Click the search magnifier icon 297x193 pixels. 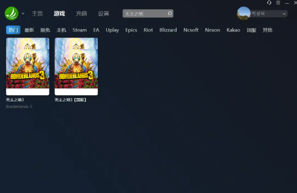(x=170, y=14)
